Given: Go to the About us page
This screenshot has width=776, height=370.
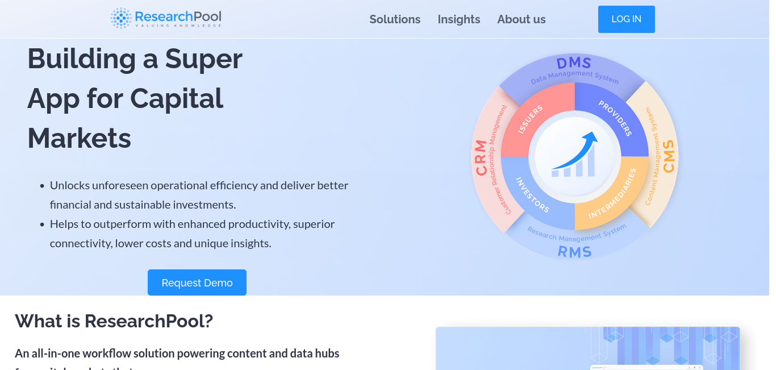Looking at the screenshot, I should click(521, 19).
